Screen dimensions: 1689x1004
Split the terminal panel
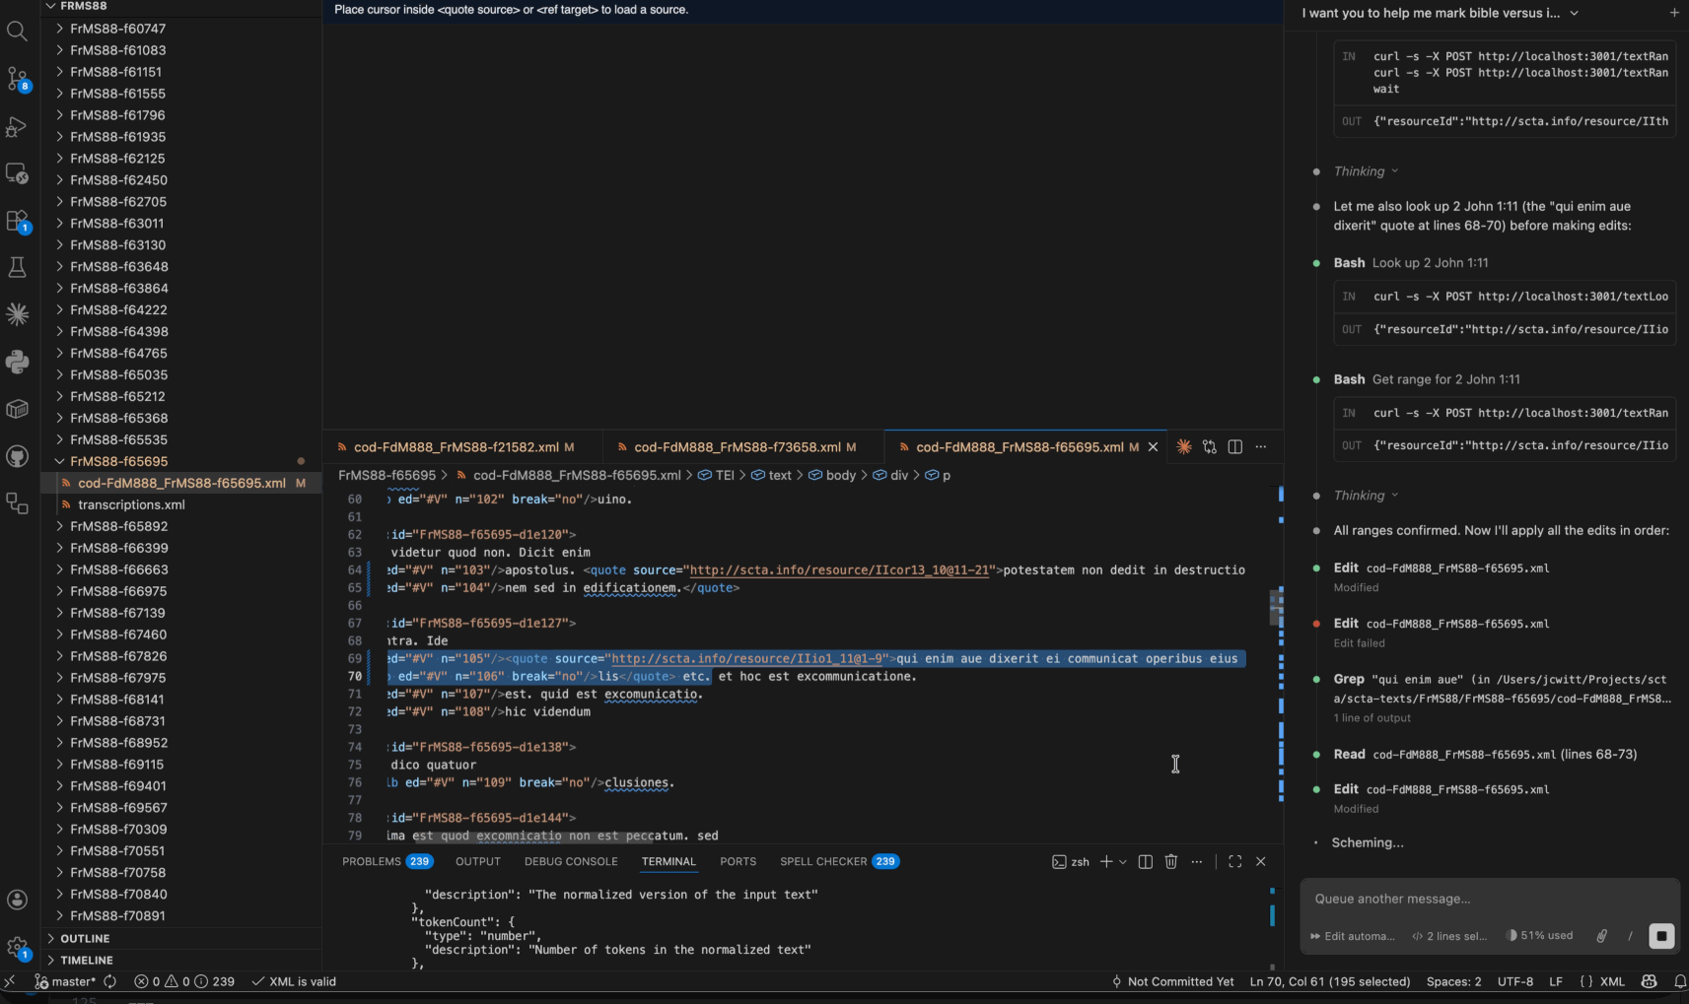tap(1145, 862)
